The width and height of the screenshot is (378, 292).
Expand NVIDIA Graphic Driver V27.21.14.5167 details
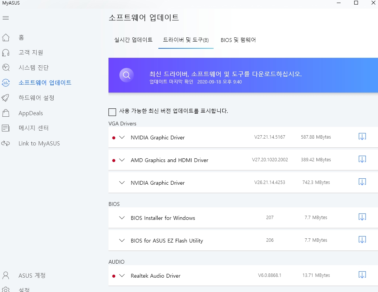click(122, 138)
